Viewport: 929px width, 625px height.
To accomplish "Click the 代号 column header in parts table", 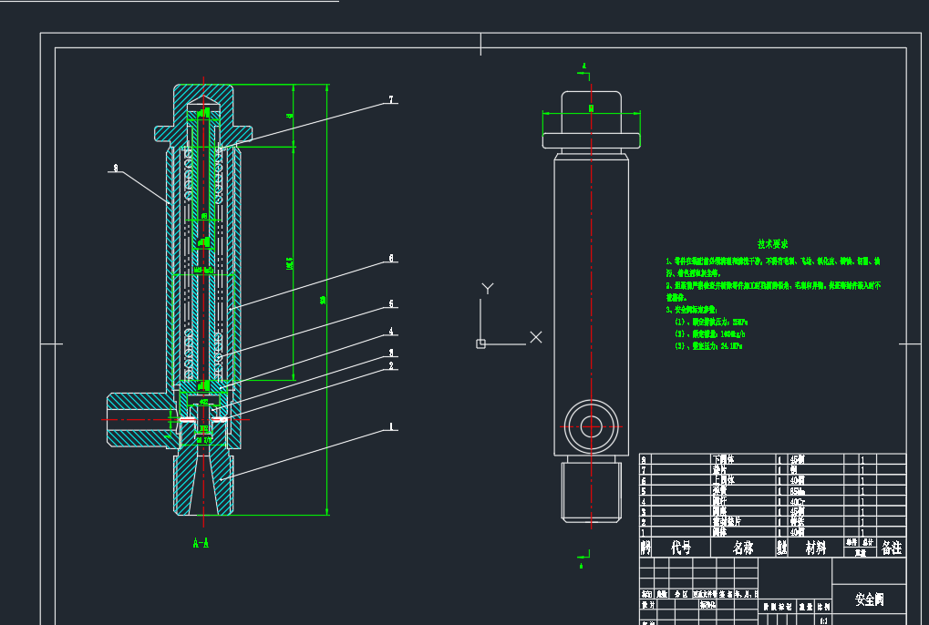I will pos(681,548).
